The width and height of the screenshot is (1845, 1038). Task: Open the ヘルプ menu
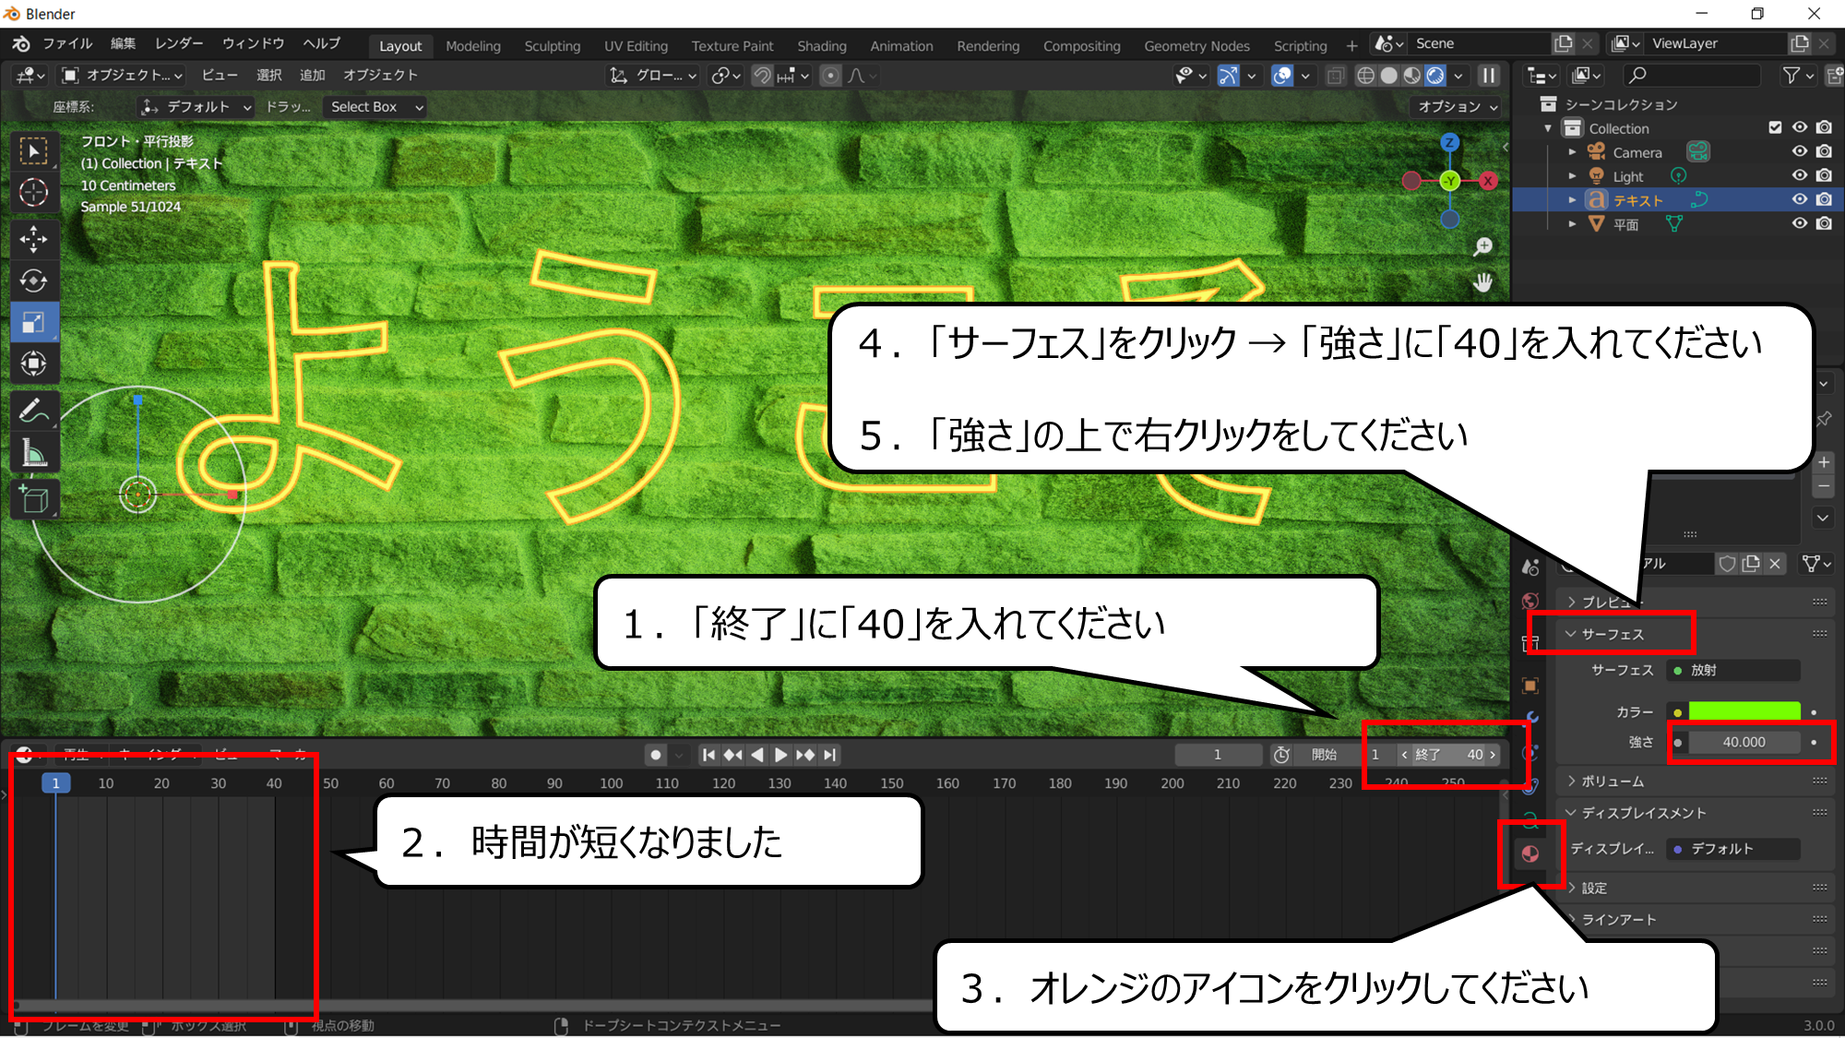click(322, 44)
